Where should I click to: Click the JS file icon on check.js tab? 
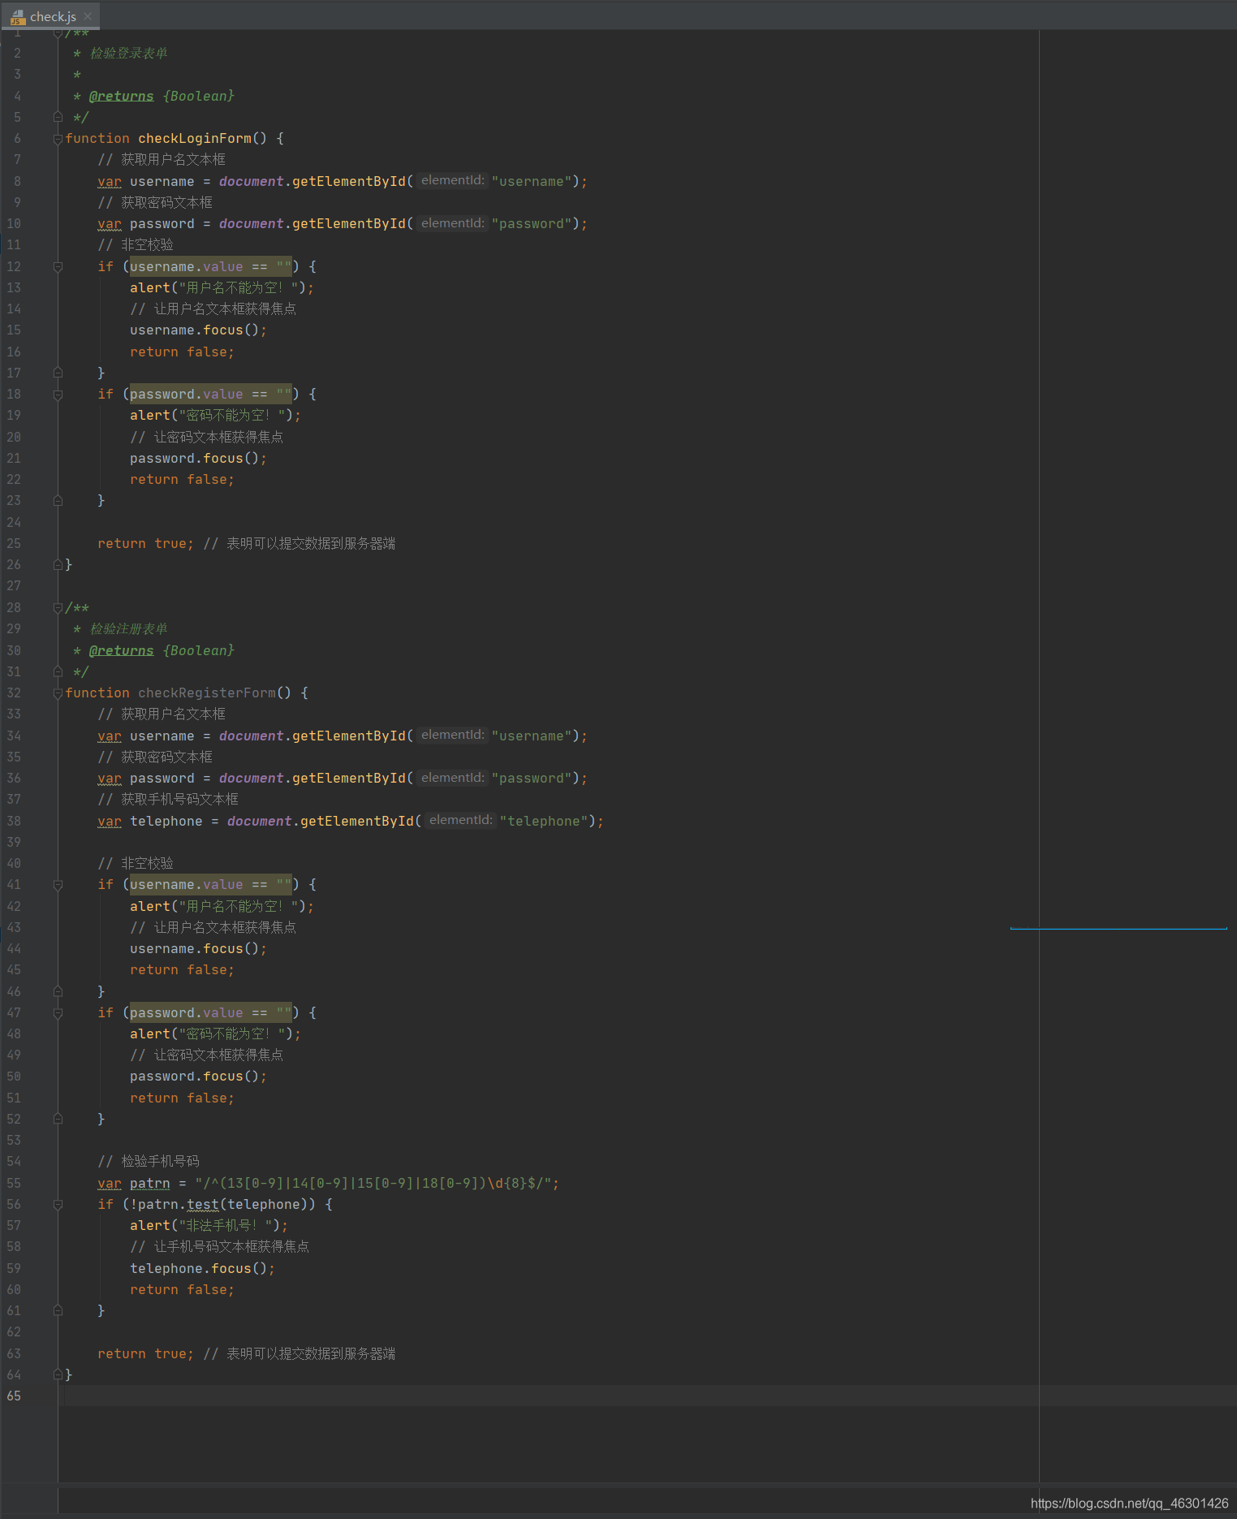click(18, 16)
